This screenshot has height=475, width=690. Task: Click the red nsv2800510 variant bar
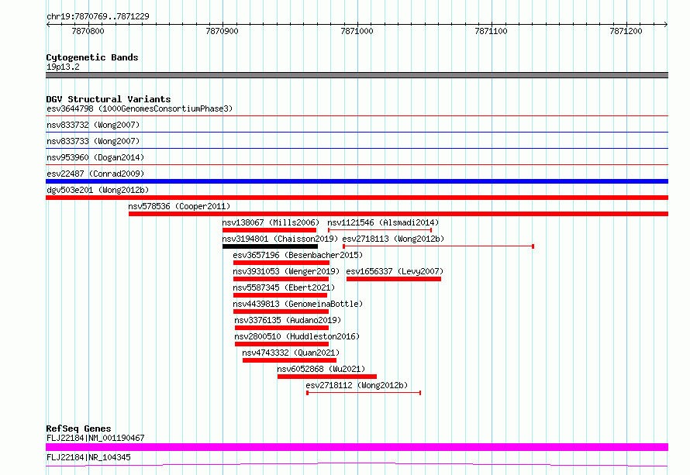pyautogui.click(x=281, y=344)
